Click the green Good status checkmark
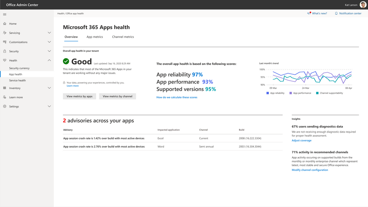The image size is (368, 207). 66,61
